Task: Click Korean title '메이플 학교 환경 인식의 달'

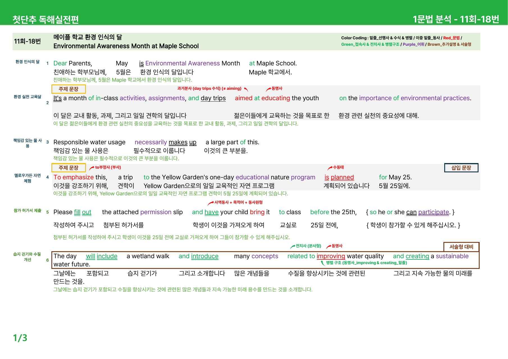Action: [88, 37]
